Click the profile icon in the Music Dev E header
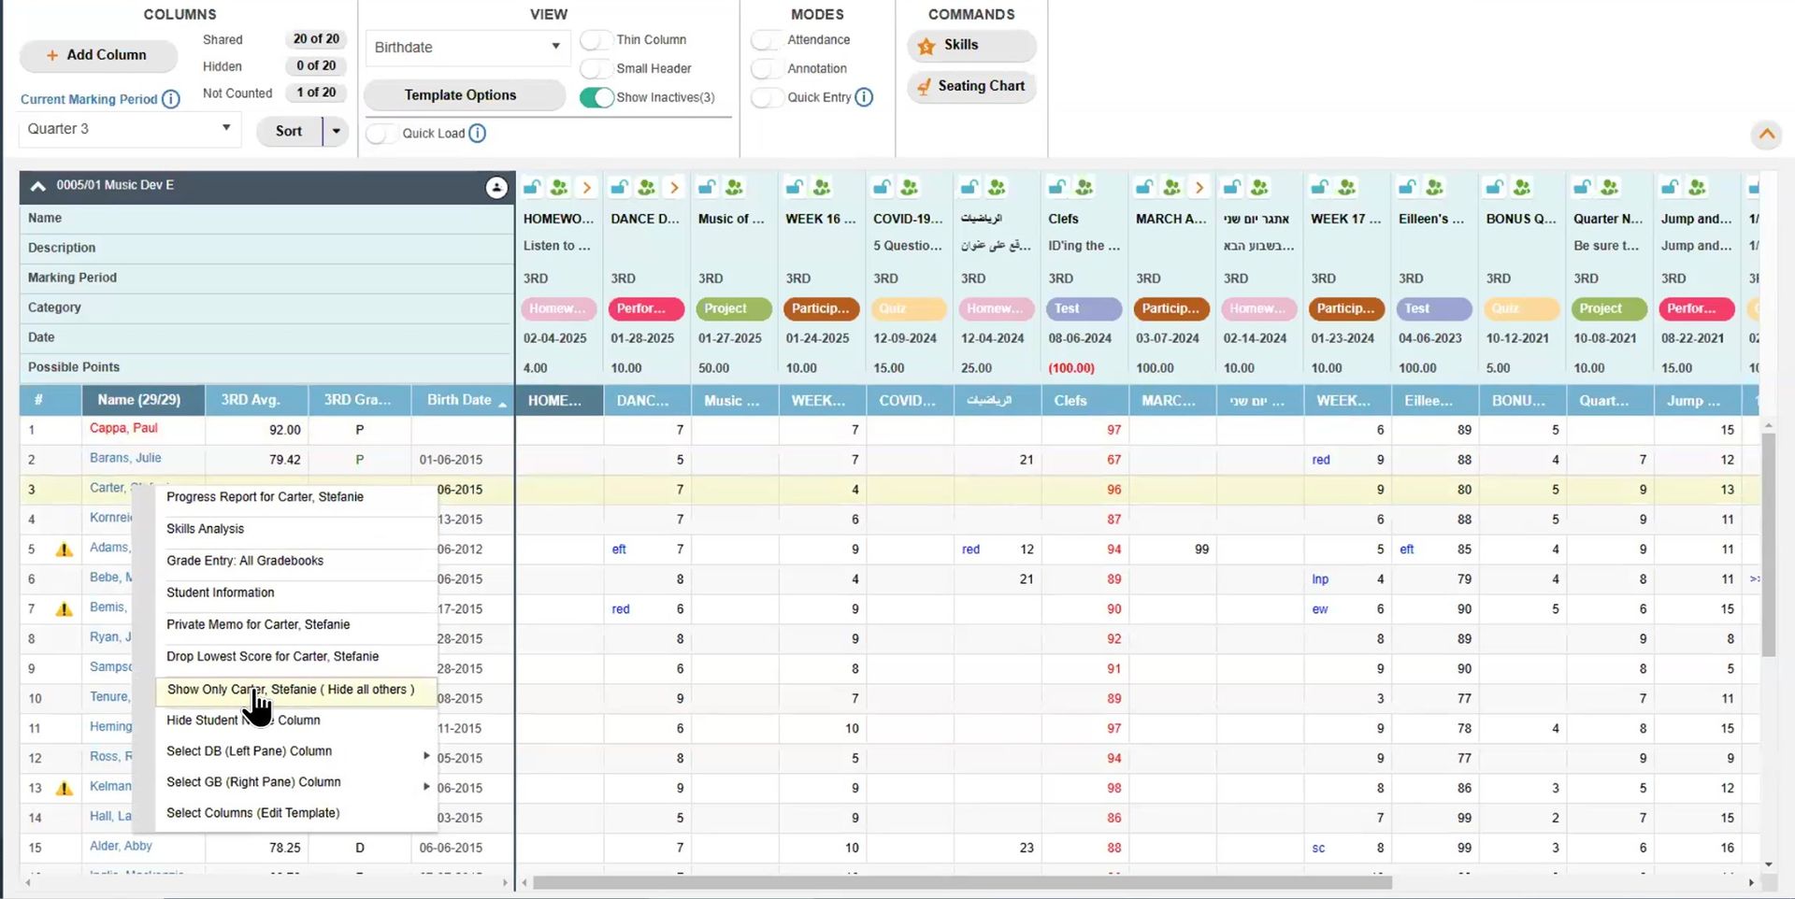This screenshot has height=899, width=1795. (495, 187)
